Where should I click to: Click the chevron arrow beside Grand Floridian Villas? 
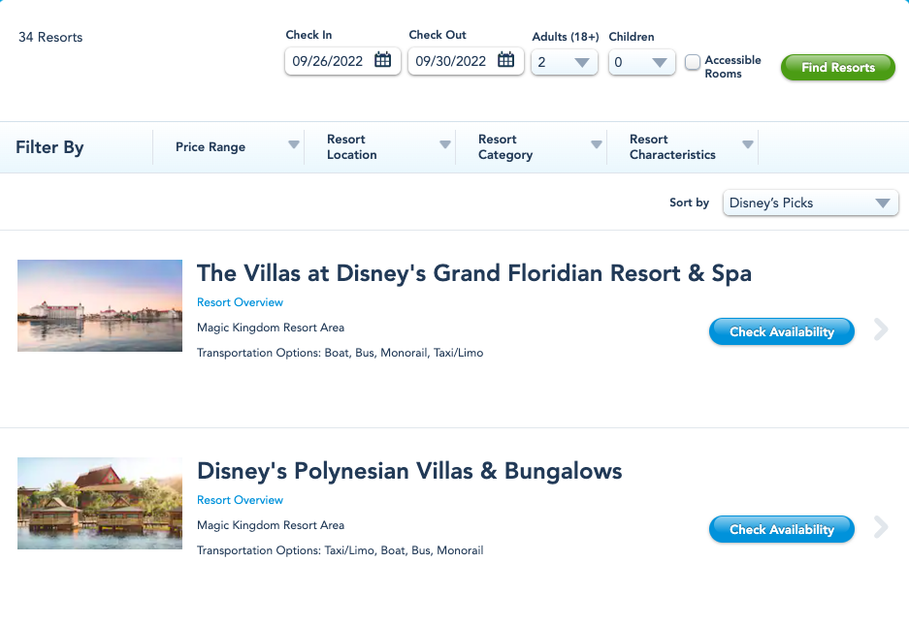click(x=881, y=329)
